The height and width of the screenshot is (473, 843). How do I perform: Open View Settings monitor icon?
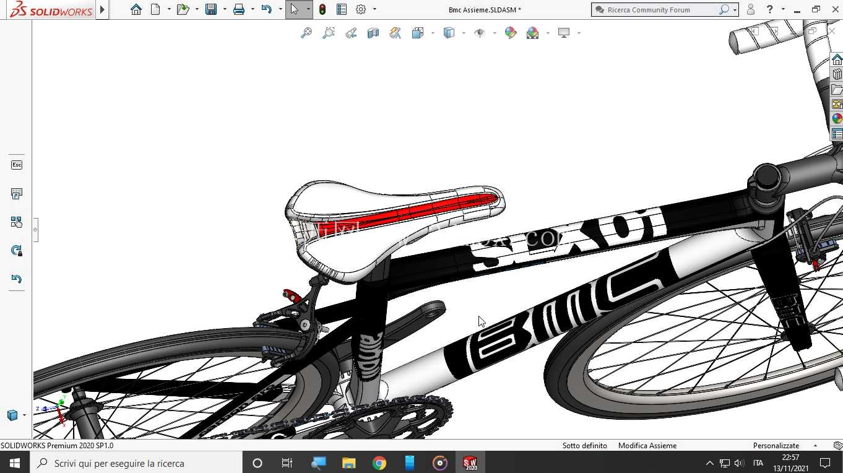[x=564, y=33]
